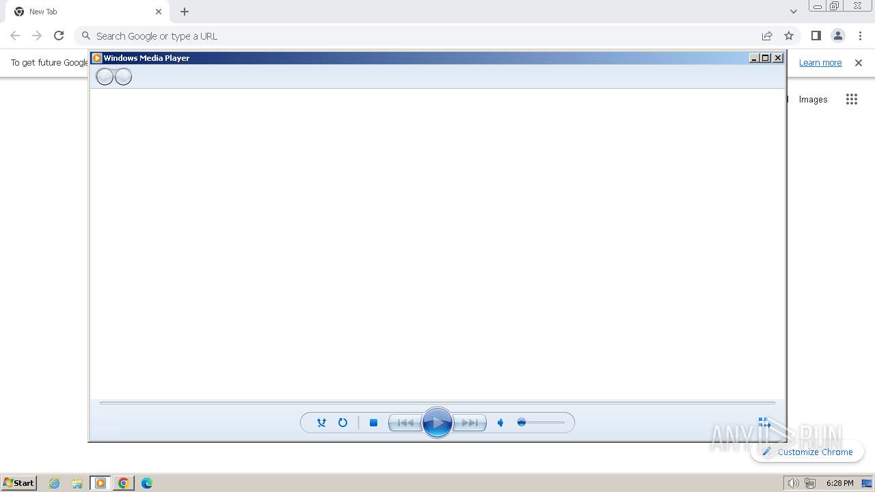
Task: Restore down the Chrome window
Action: [835, 6]
